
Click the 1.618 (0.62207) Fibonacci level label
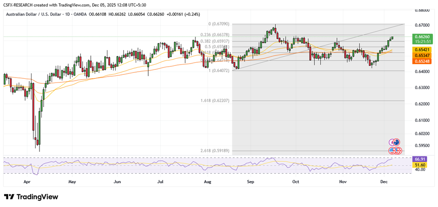215,101
